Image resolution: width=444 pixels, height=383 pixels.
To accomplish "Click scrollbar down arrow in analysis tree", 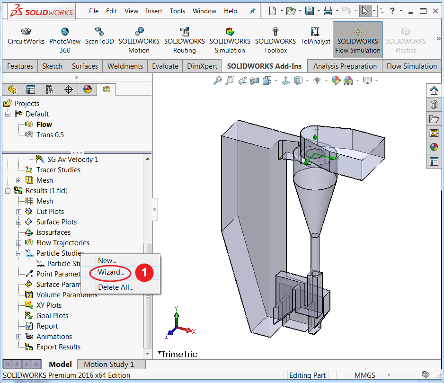I will [x=148, y=354].
